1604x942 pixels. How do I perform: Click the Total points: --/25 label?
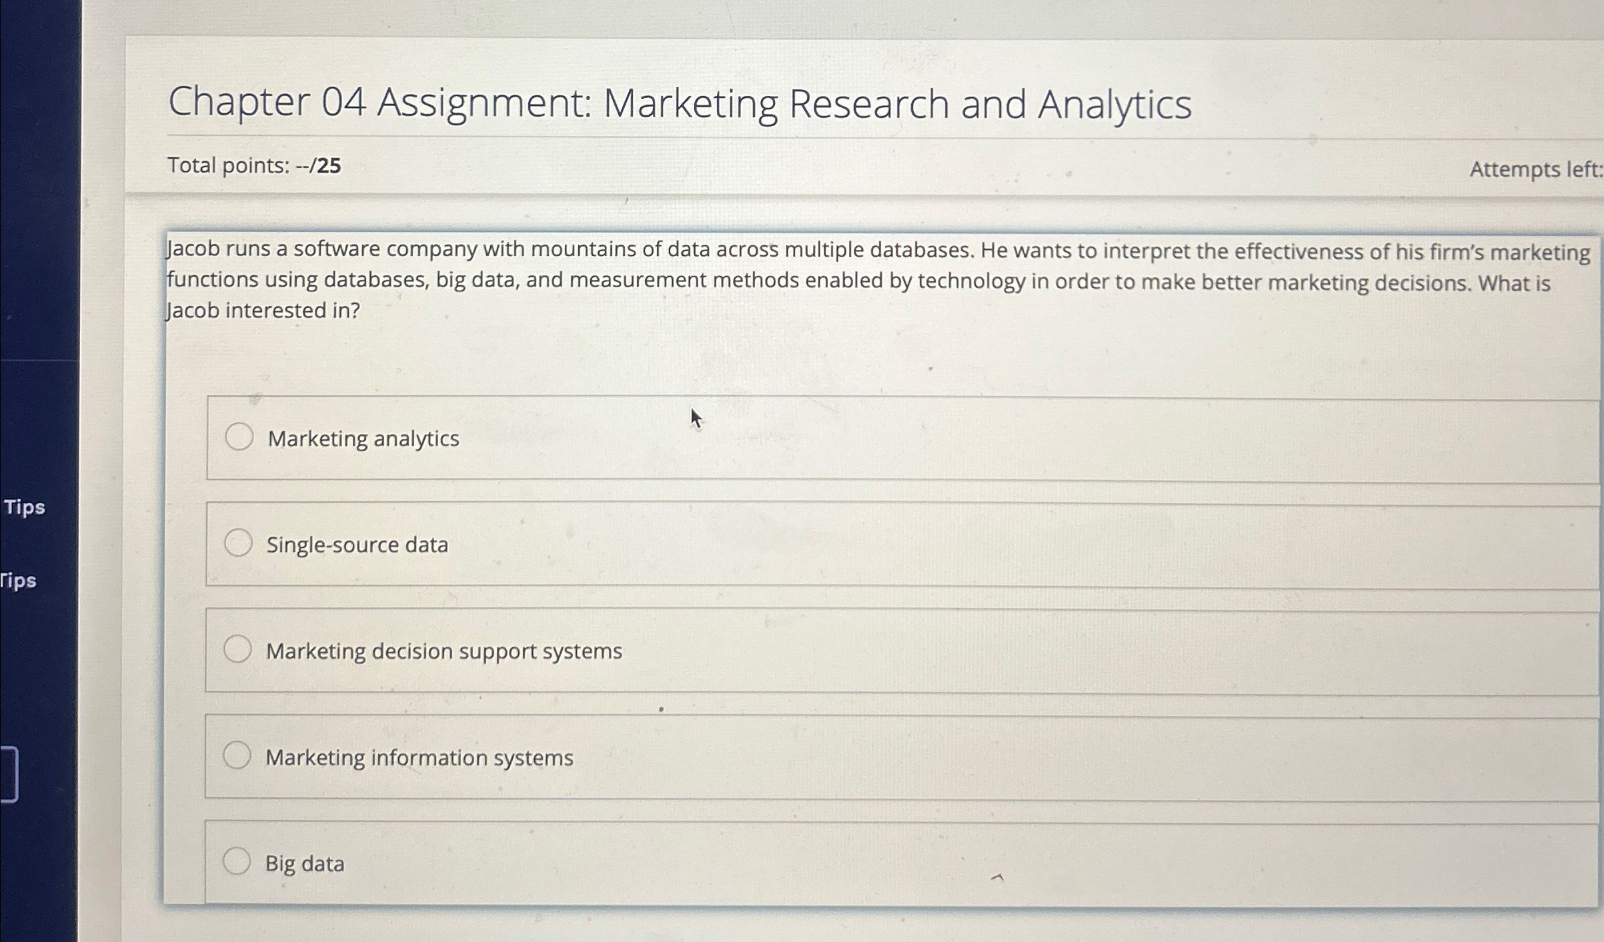pos(255,166)
